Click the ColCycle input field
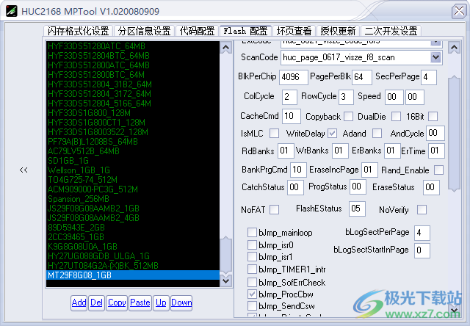This screenshot has width=470, height=326. 289,97
